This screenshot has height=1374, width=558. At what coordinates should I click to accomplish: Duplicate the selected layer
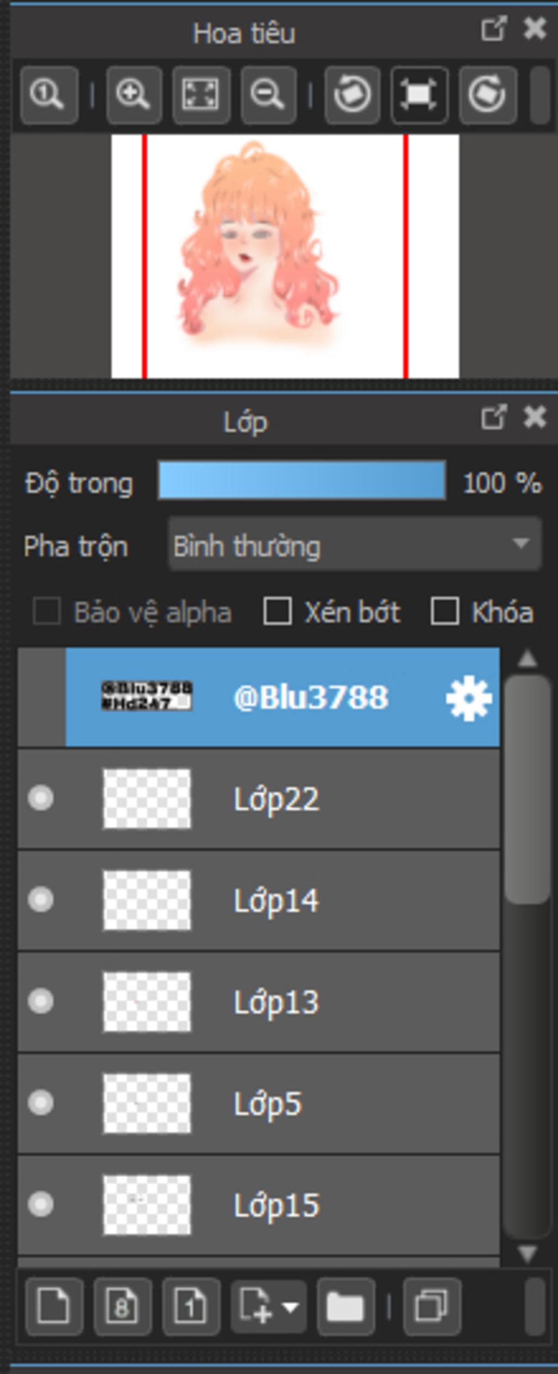[432, 1306]
